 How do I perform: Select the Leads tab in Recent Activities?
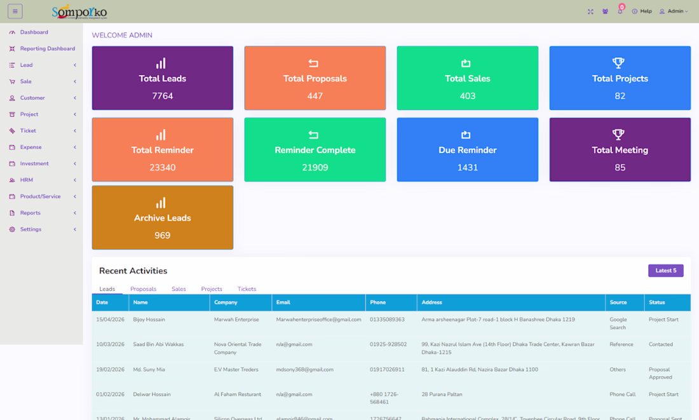point(107,289)
